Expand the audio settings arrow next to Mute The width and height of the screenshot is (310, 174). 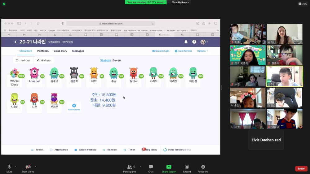tap(15, 167)
